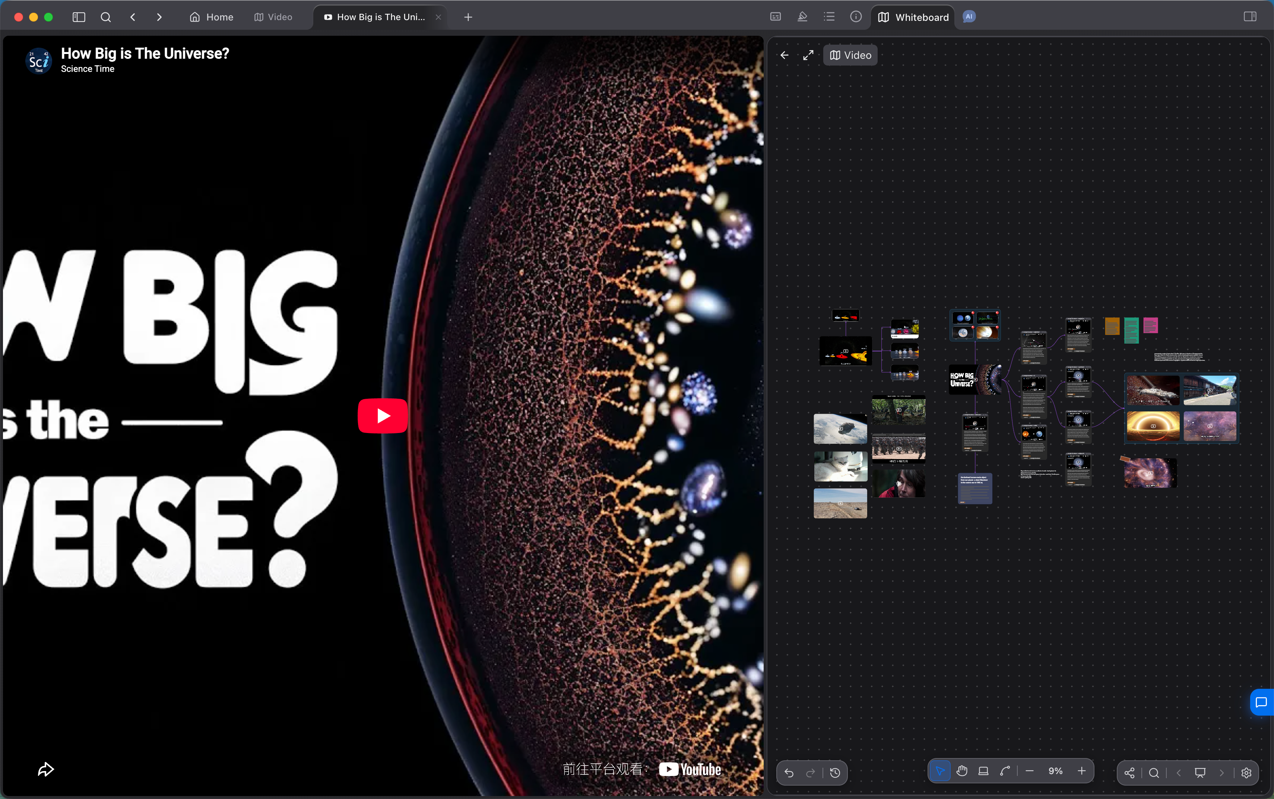Click the share arrow on the video
This screenshot has height=799, width=1274.
(x=46, y=770)
